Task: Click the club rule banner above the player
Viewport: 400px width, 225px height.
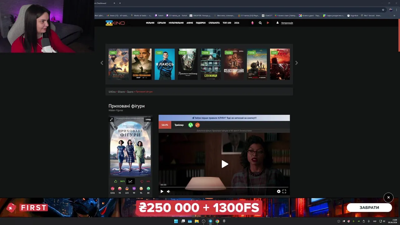Action: pos(224,118)
